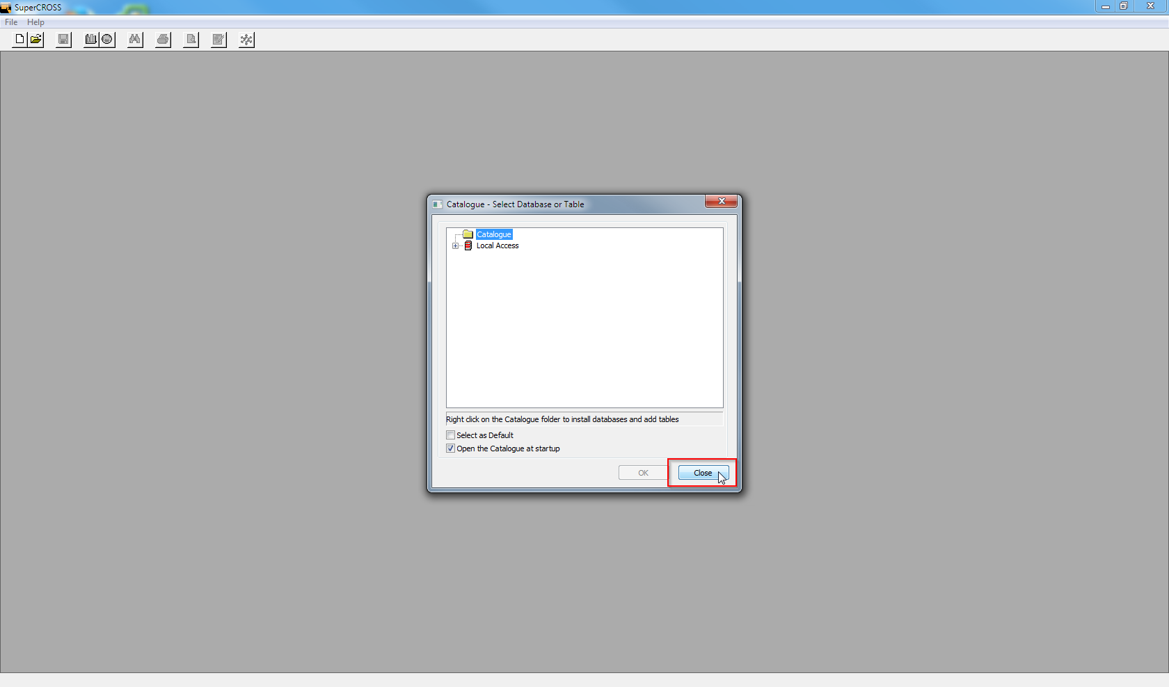Click the OK button in dialog
1169x687 pixels.
[643, 473]
